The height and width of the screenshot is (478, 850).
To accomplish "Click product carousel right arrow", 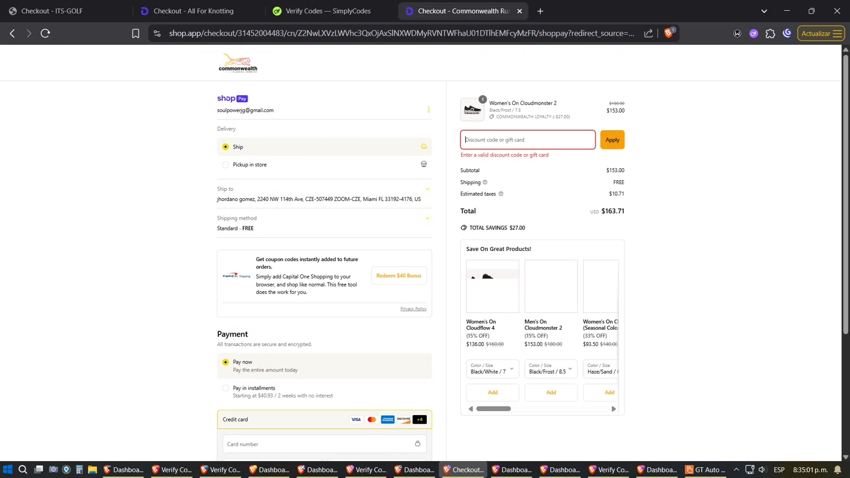I will click(614, 409).
